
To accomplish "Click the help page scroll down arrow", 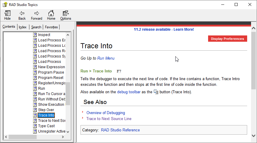I will tap(253, 136).
